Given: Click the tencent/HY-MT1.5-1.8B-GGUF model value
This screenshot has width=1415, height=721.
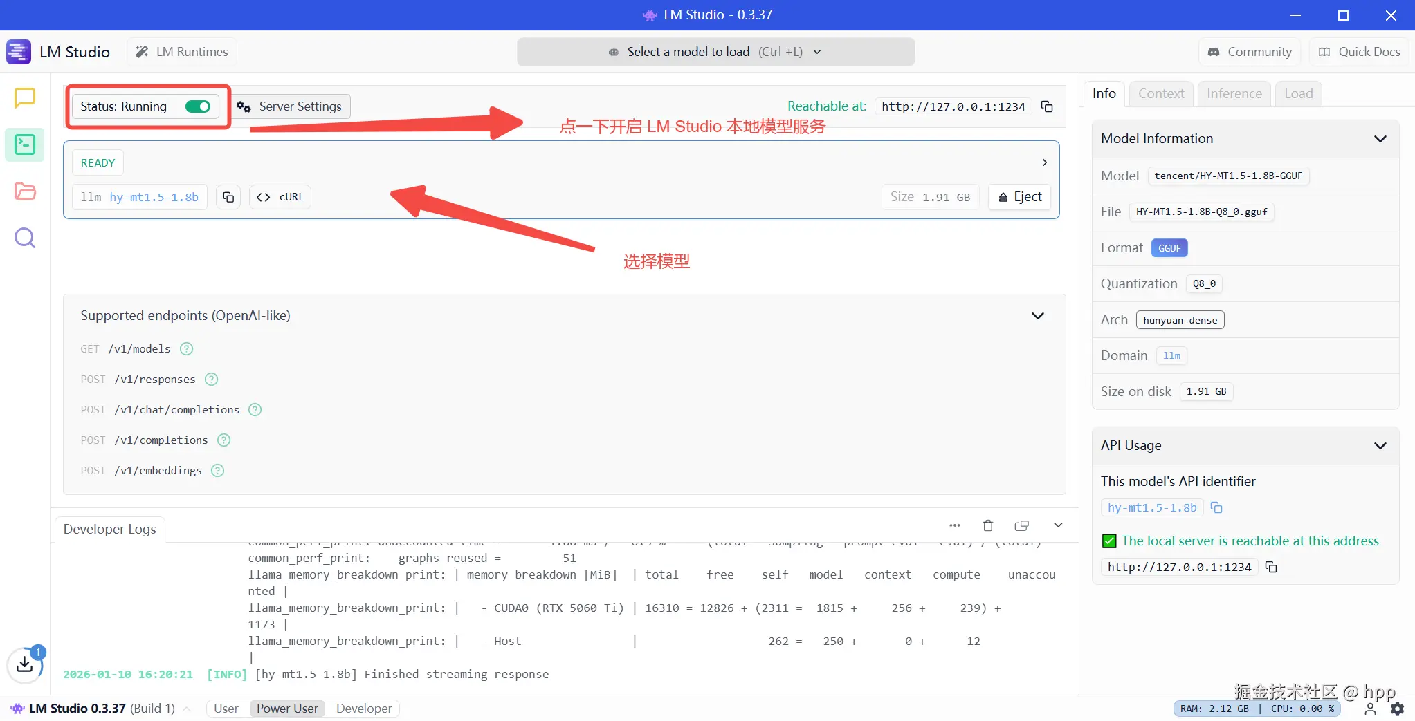Looking at the screenshot, I should tap(1228, 176).
